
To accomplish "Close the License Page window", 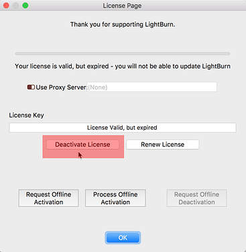I will [x=6, y=5].
